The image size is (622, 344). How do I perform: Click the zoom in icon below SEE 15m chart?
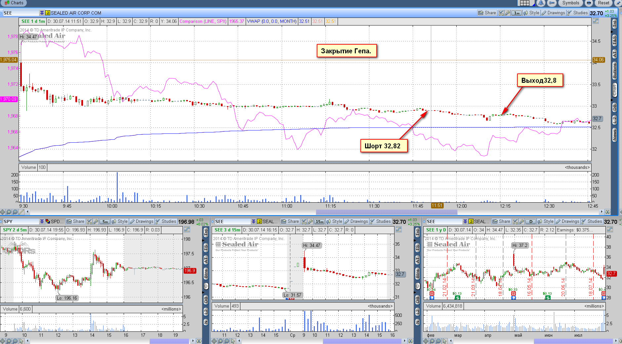(x=221, y=341)
